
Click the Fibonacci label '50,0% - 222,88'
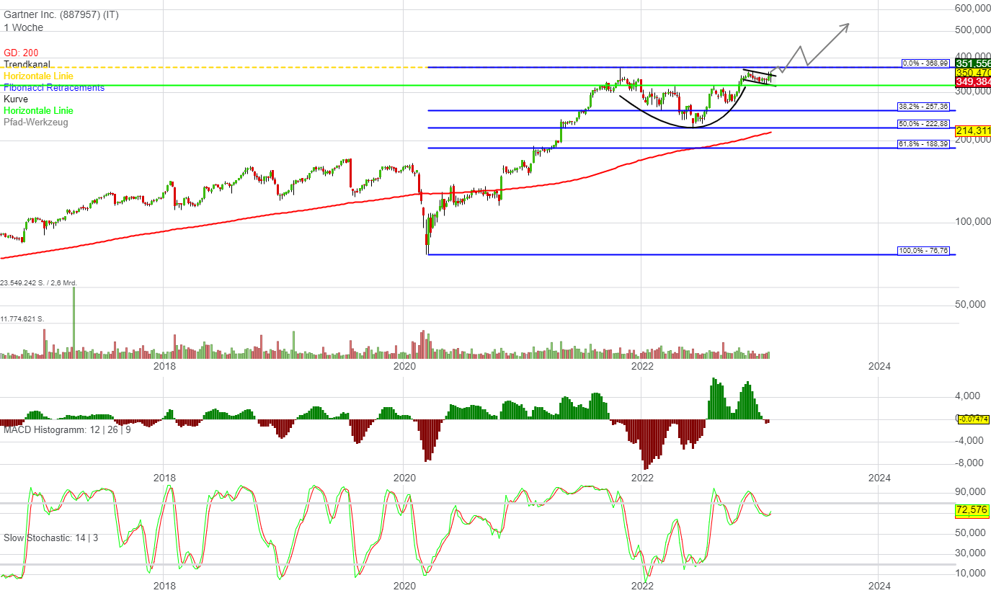[923, 123]
